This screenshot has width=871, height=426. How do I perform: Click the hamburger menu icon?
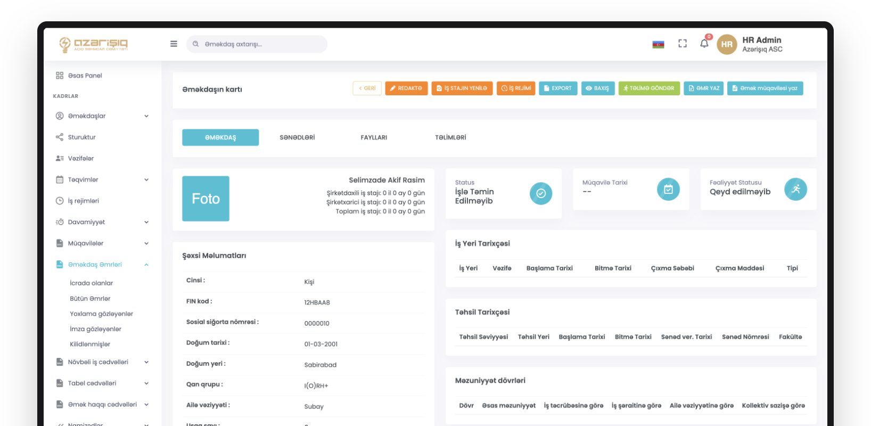(174, 44)
